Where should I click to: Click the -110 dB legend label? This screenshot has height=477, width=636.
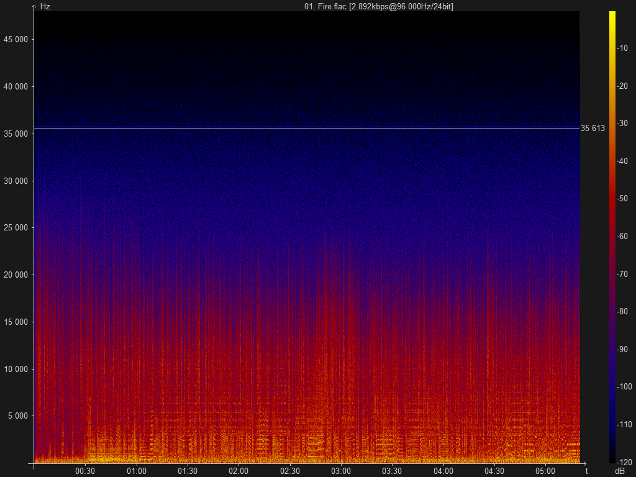pyautogui.click(x=624, y=424)
